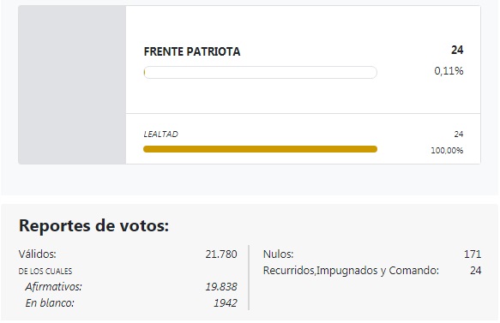Click the Válidos label
Screen dimensions: 500x323
point(38,254)
